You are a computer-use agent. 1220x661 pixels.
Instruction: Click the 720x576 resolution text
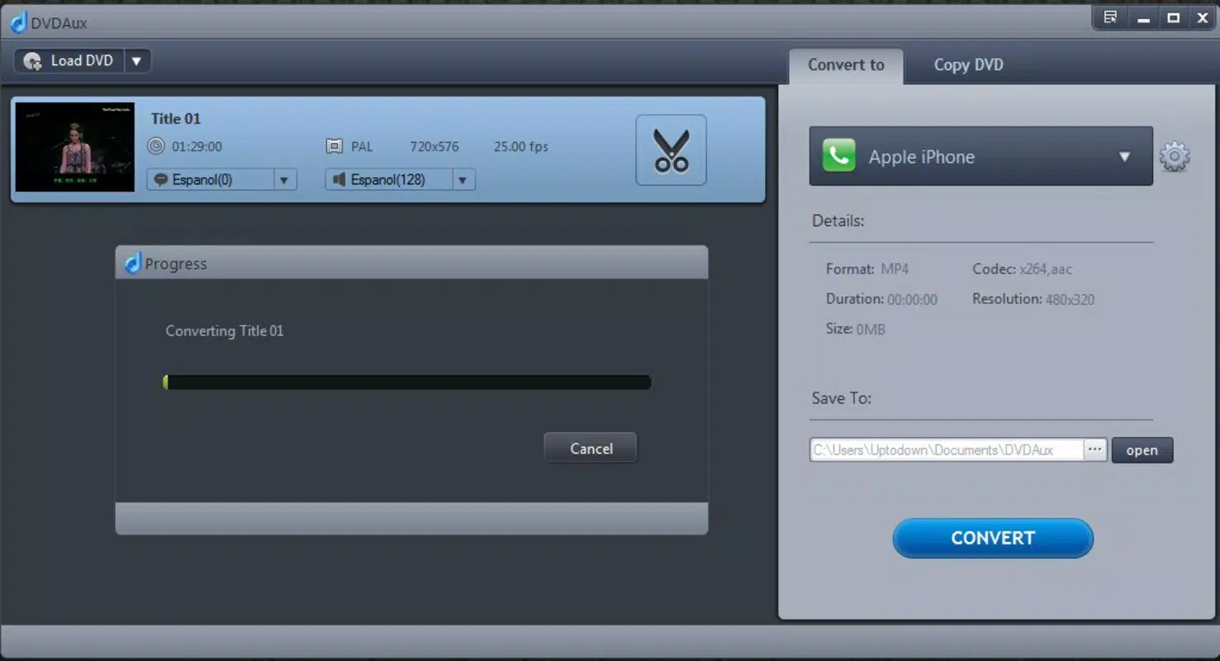(x=434, y=146)
